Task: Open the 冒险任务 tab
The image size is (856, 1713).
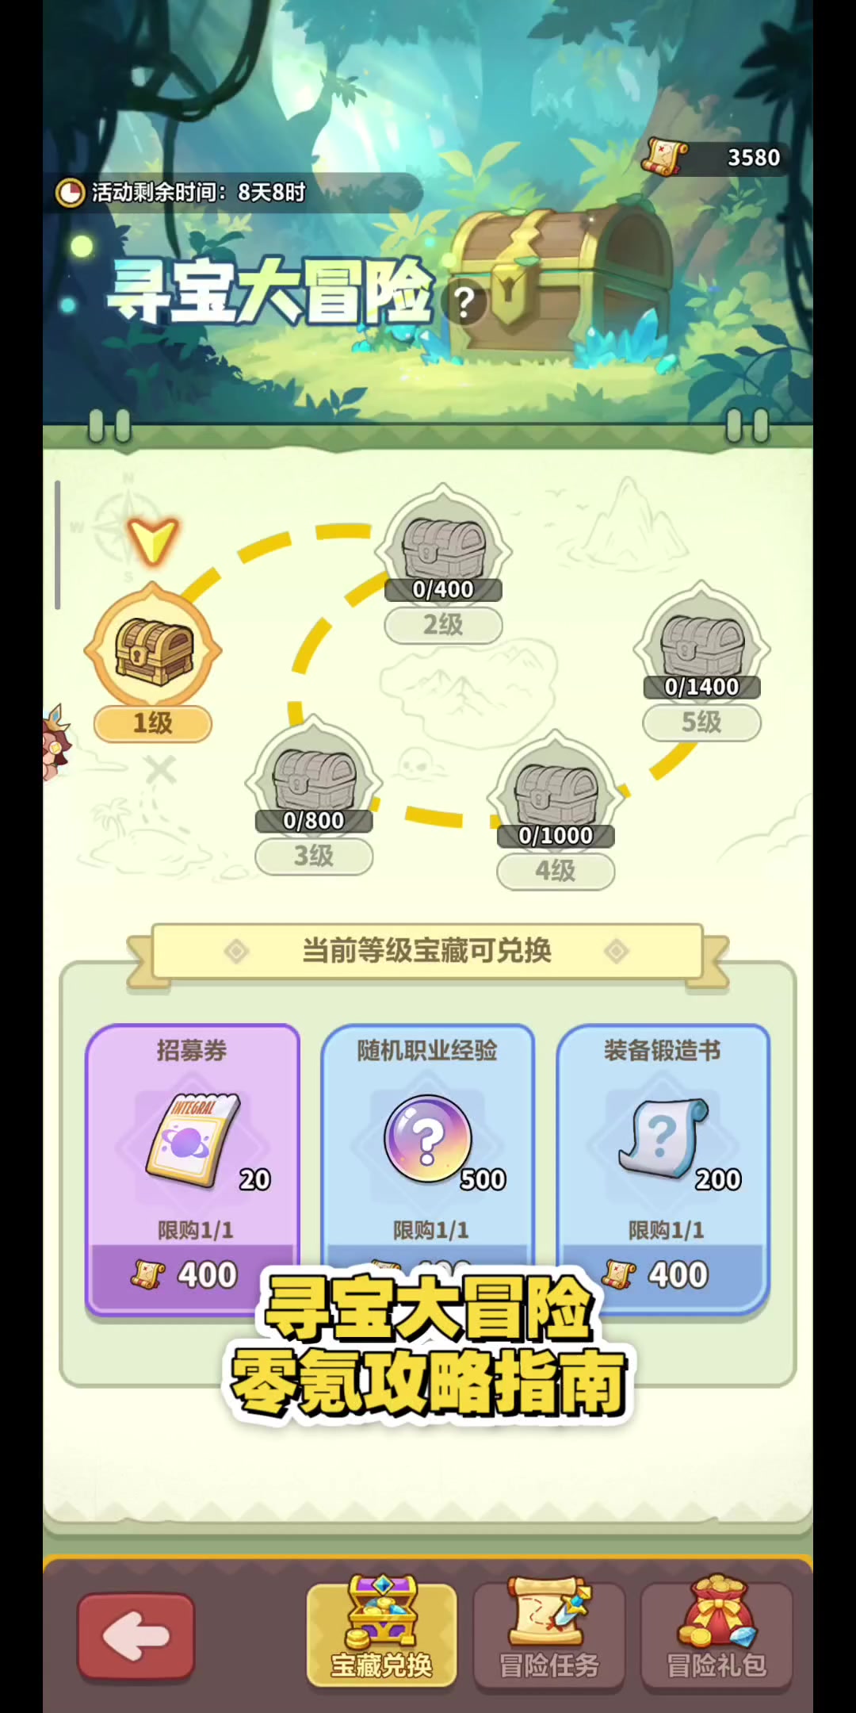Action: click(x=549, y=1632)
